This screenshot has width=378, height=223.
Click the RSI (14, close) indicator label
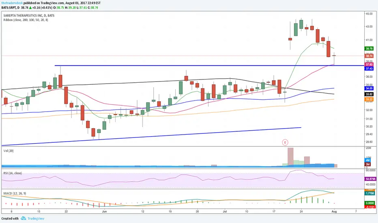click(13, 173)
